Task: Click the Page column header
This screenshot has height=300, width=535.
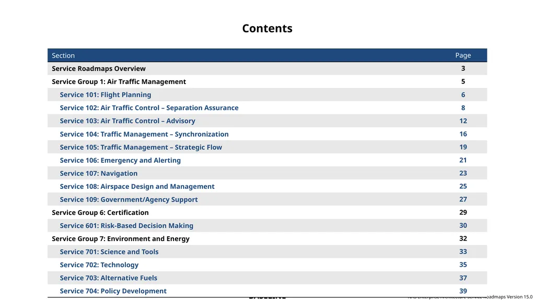Action: (x=463, y=55)
